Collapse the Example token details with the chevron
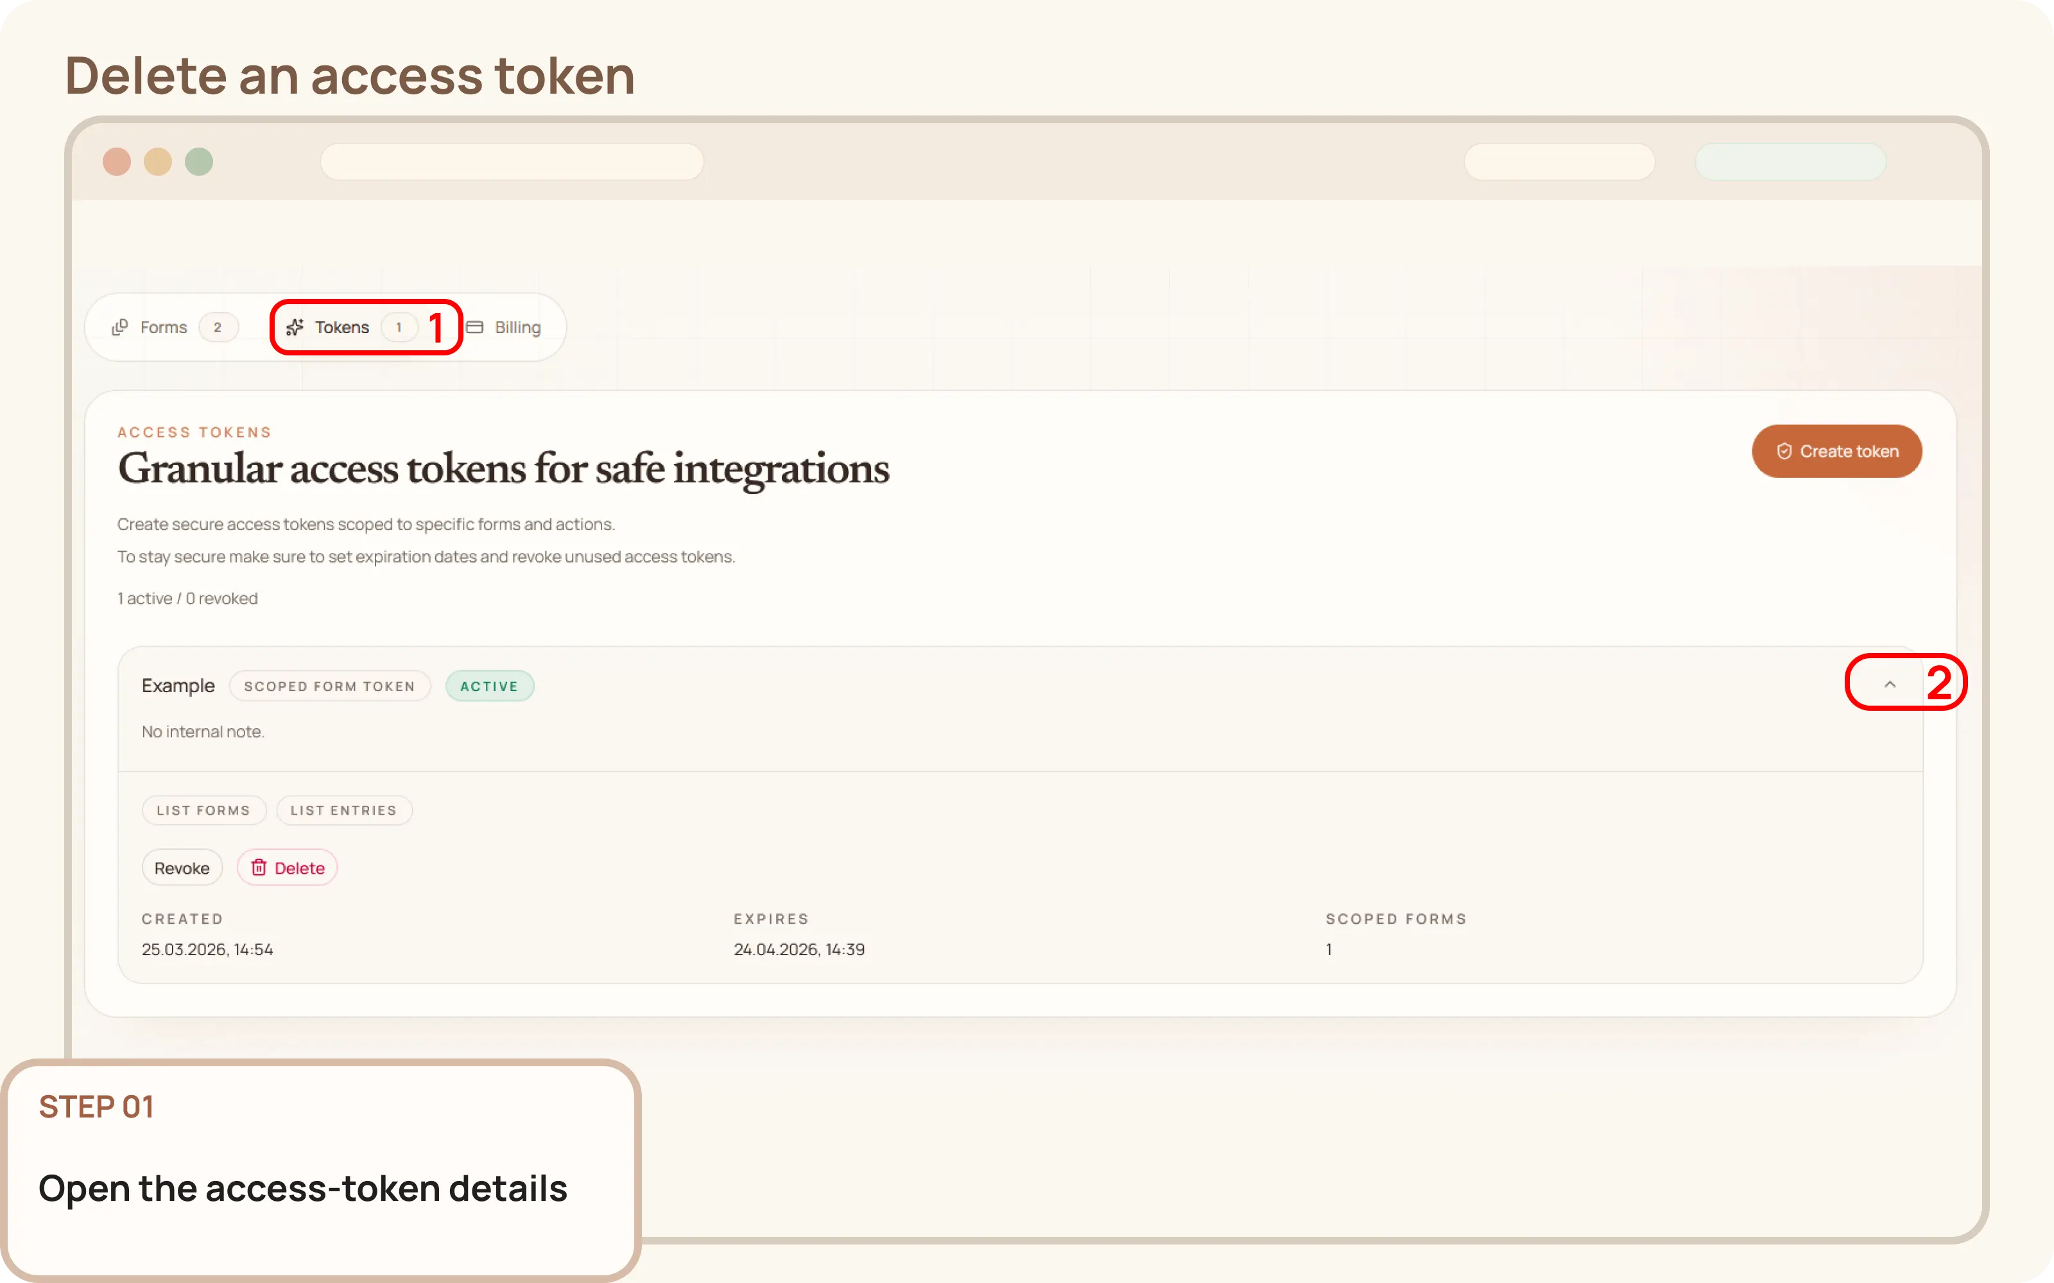The width and height of the screenshot is (2054, 1283). [1889, 683]
